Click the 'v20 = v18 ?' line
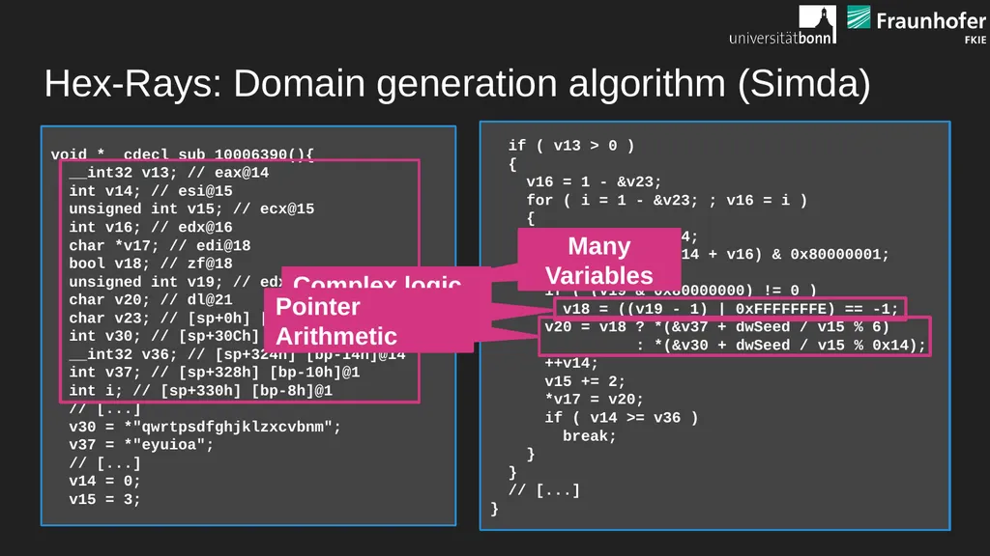Image resolution: width=990 pixels, height=556 pixels. click(716, 327)
